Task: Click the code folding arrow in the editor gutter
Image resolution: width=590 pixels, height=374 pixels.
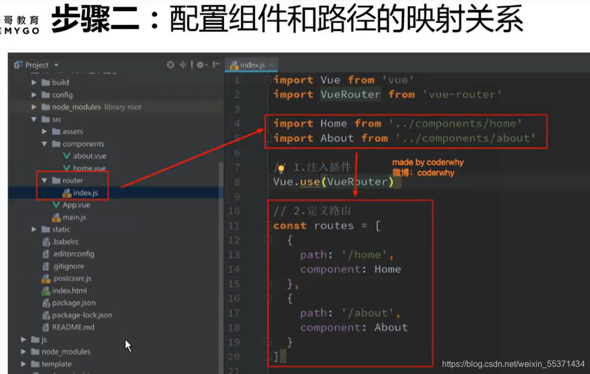Action: click(x=267, y=80)
